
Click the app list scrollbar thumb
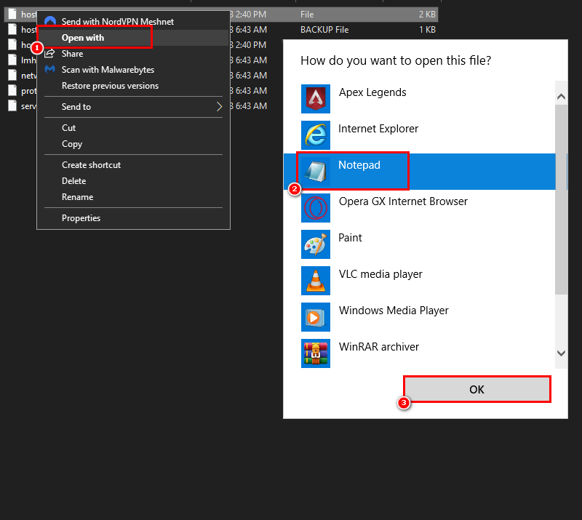click(x=561, y=200)
